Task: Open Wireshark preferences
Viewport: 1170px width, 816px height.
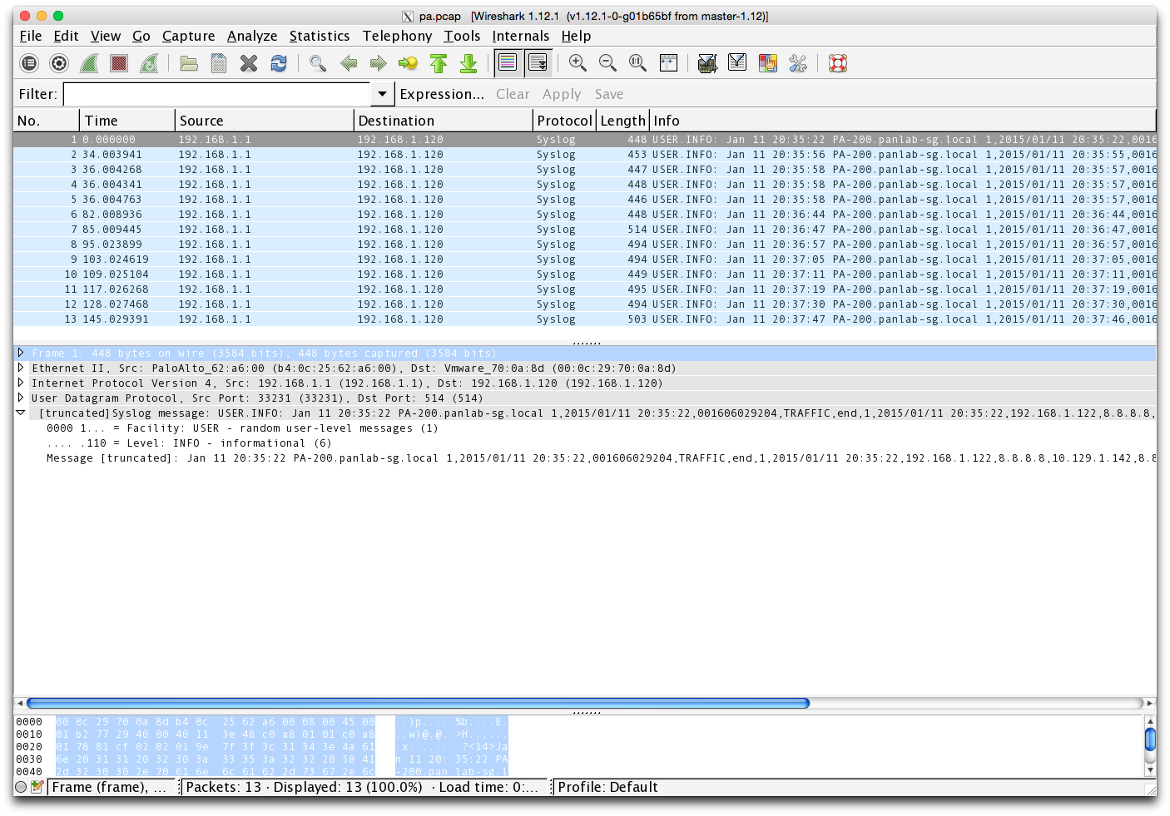Action: [796, 62]
